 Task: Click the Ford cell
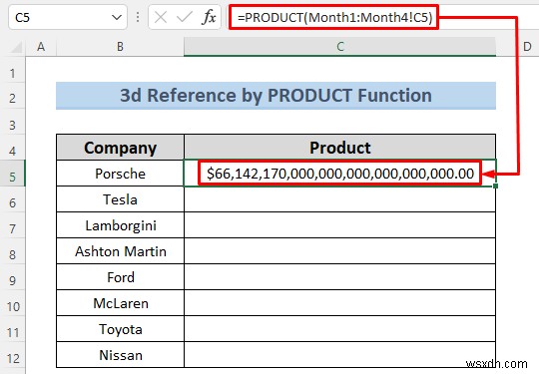click(x=120, y=277)
